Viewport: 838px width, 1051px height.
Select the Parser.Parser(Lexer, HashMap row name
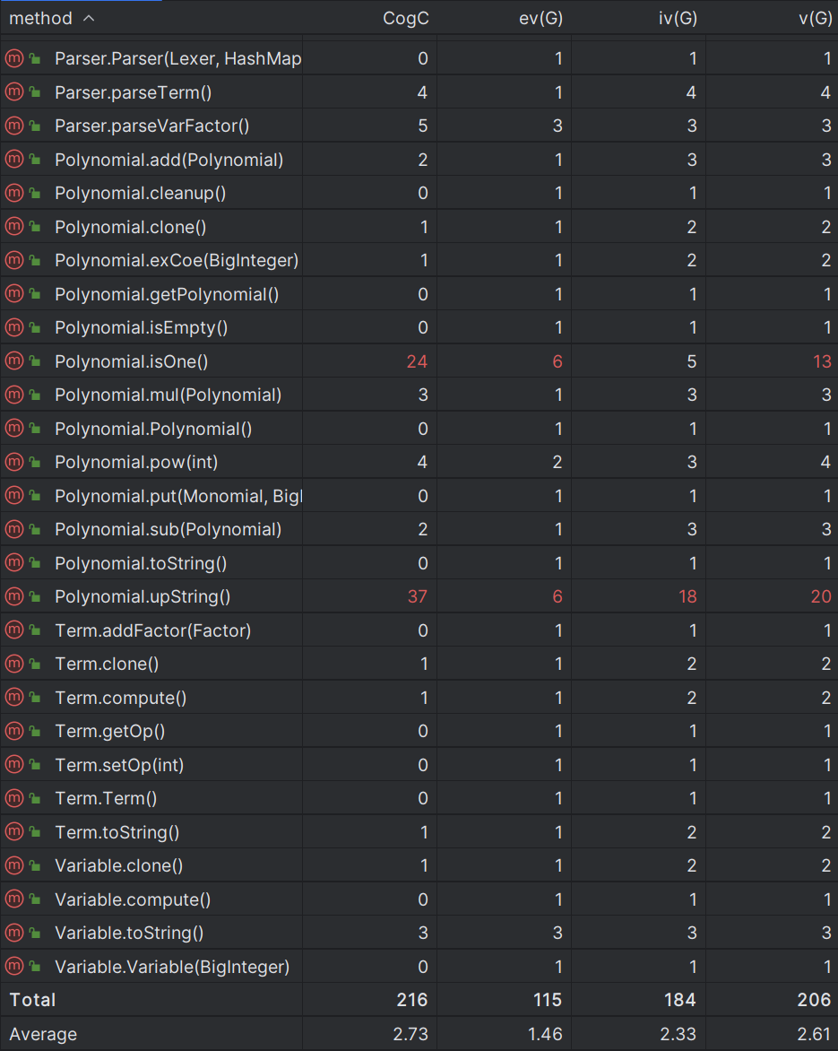tap(178, 59)
